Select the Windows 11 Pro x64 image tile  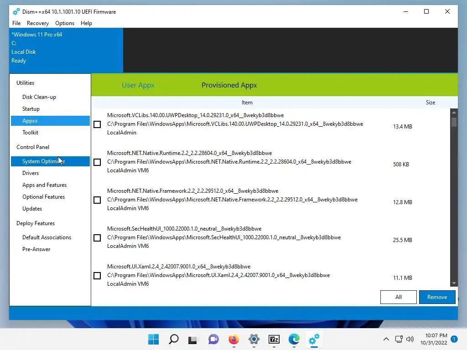[66, 50]
